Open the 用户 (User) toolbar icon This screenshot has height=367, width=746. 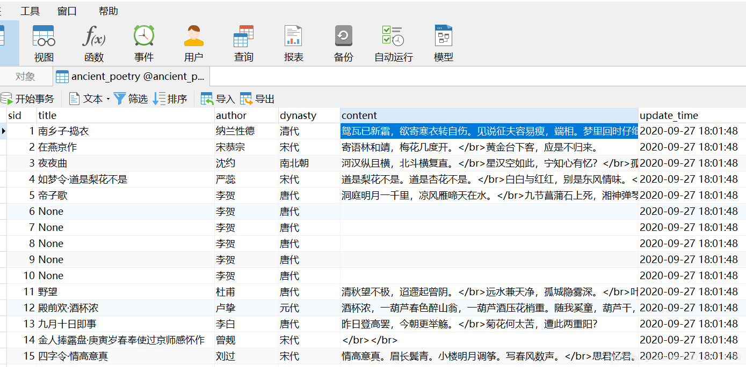click(x=194, y=43)
